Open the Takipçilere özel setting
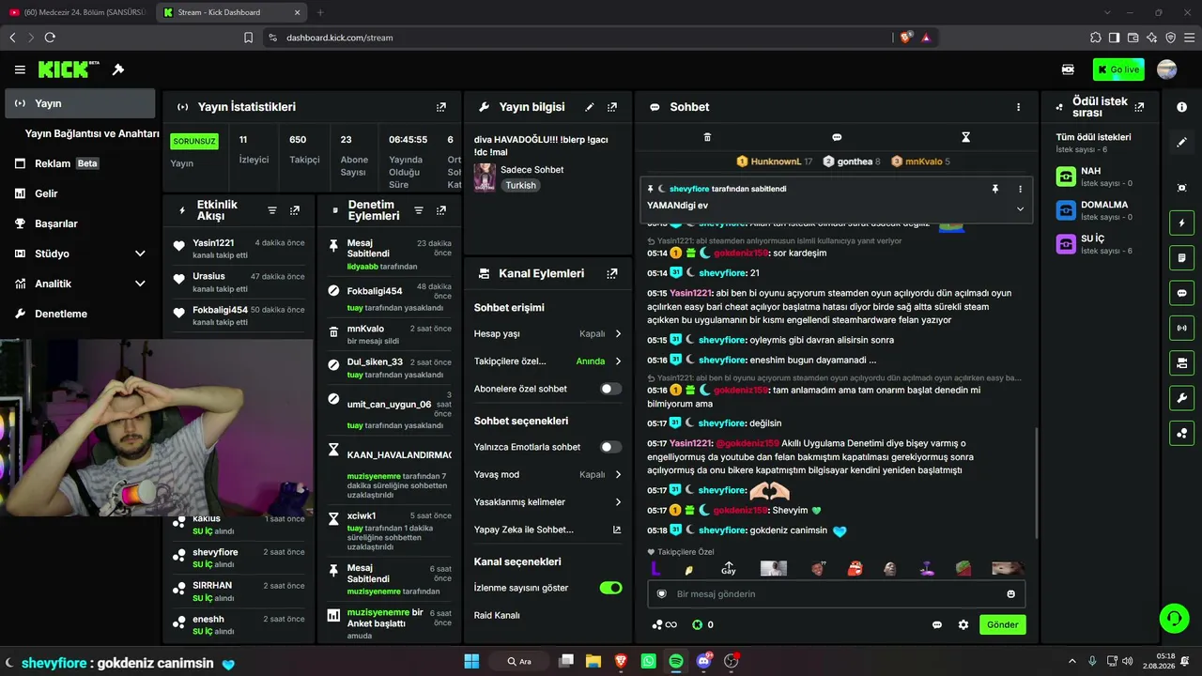This screenshot has height=676, width=1202. 548,361
